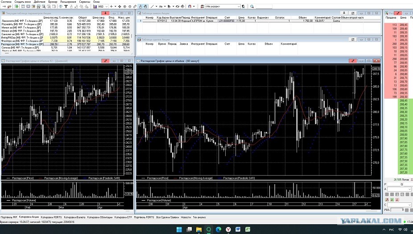Open the A dropdown in the order book panel
413x234 pixels.
pos(399,189)
